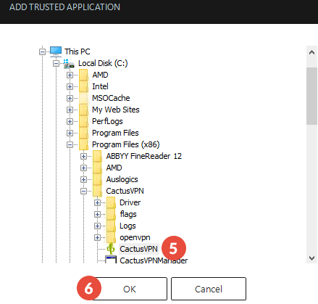Image resolution: width=318 pixels, height=304 pixels.
Task: Click the PerfLogs folder icon
Action: point(83,121)
